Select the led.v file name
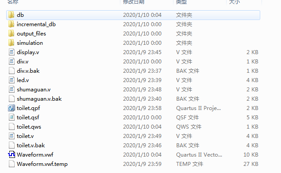The image size is (281, 173). point(23,80)
